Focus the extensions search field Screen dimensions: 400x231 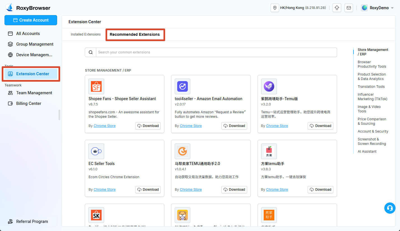coord(216,52)
